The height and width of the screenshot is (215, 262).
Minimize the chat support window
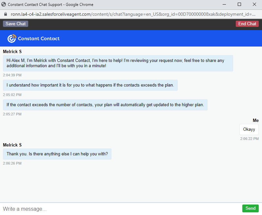click(x=224, y=5)
